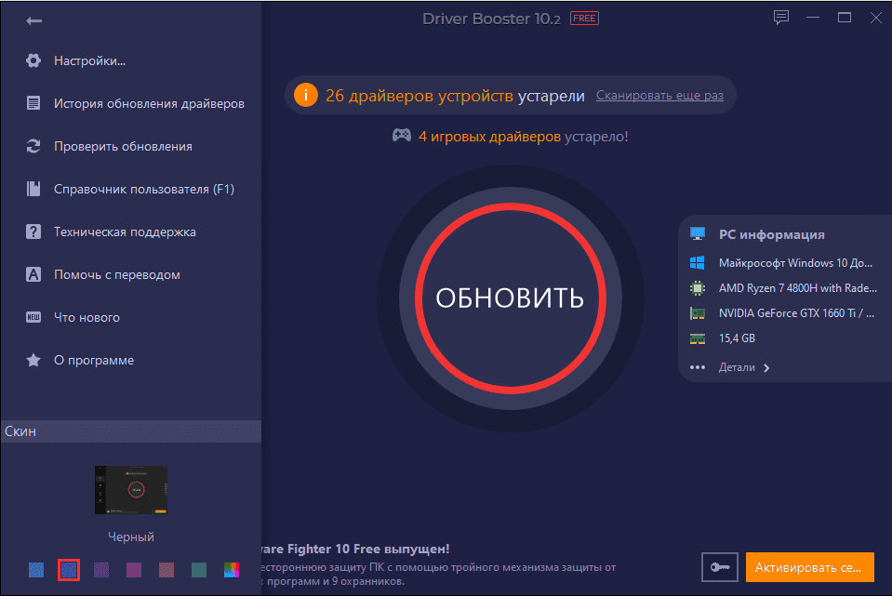The image size is (892, 596).
Task: Click the big ОБНОВИТЬ button
Action: (x=511, y=298)
